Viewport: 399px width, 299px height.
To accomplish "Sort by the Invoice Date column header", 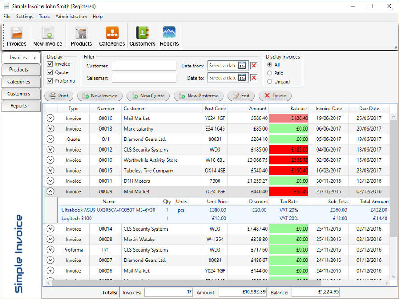I will 329,109.
